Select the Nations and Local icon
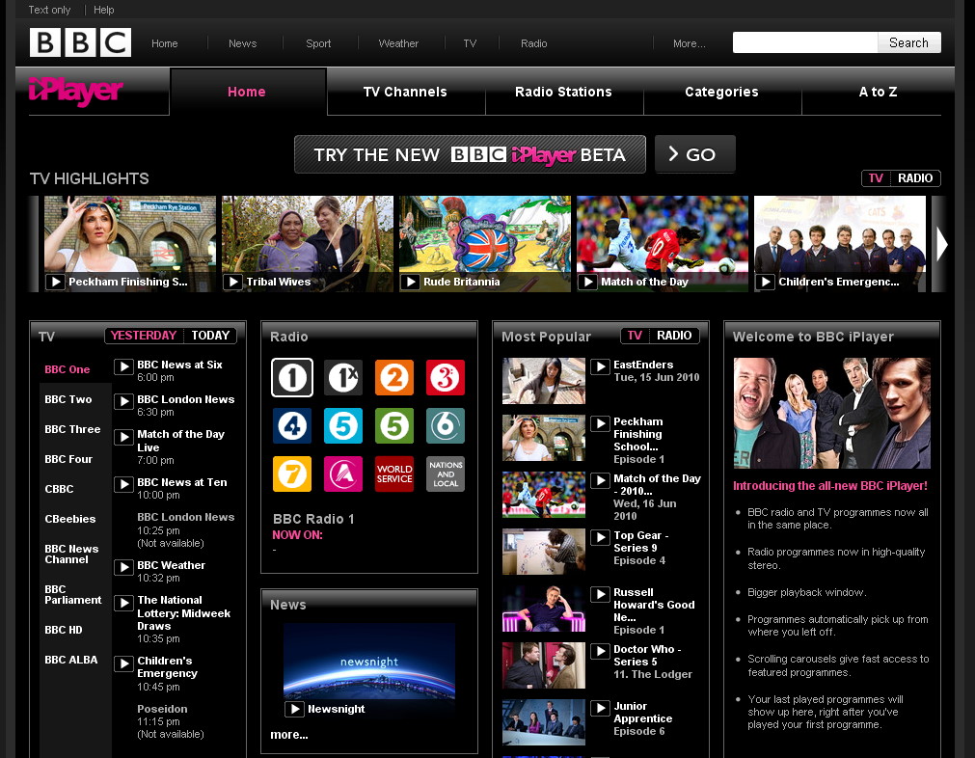 click(x=446, y=474)
